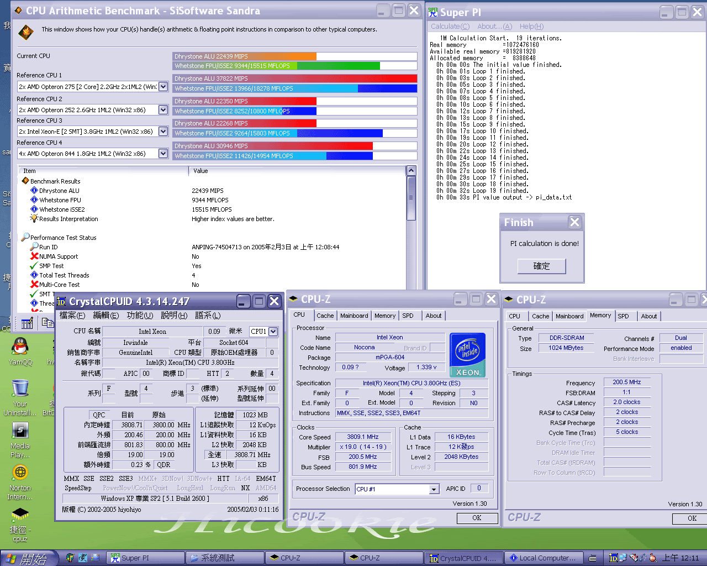Open the 檔案(F) menu in CrystalCPUID
The image size is (707, 566).
point(72,315)
